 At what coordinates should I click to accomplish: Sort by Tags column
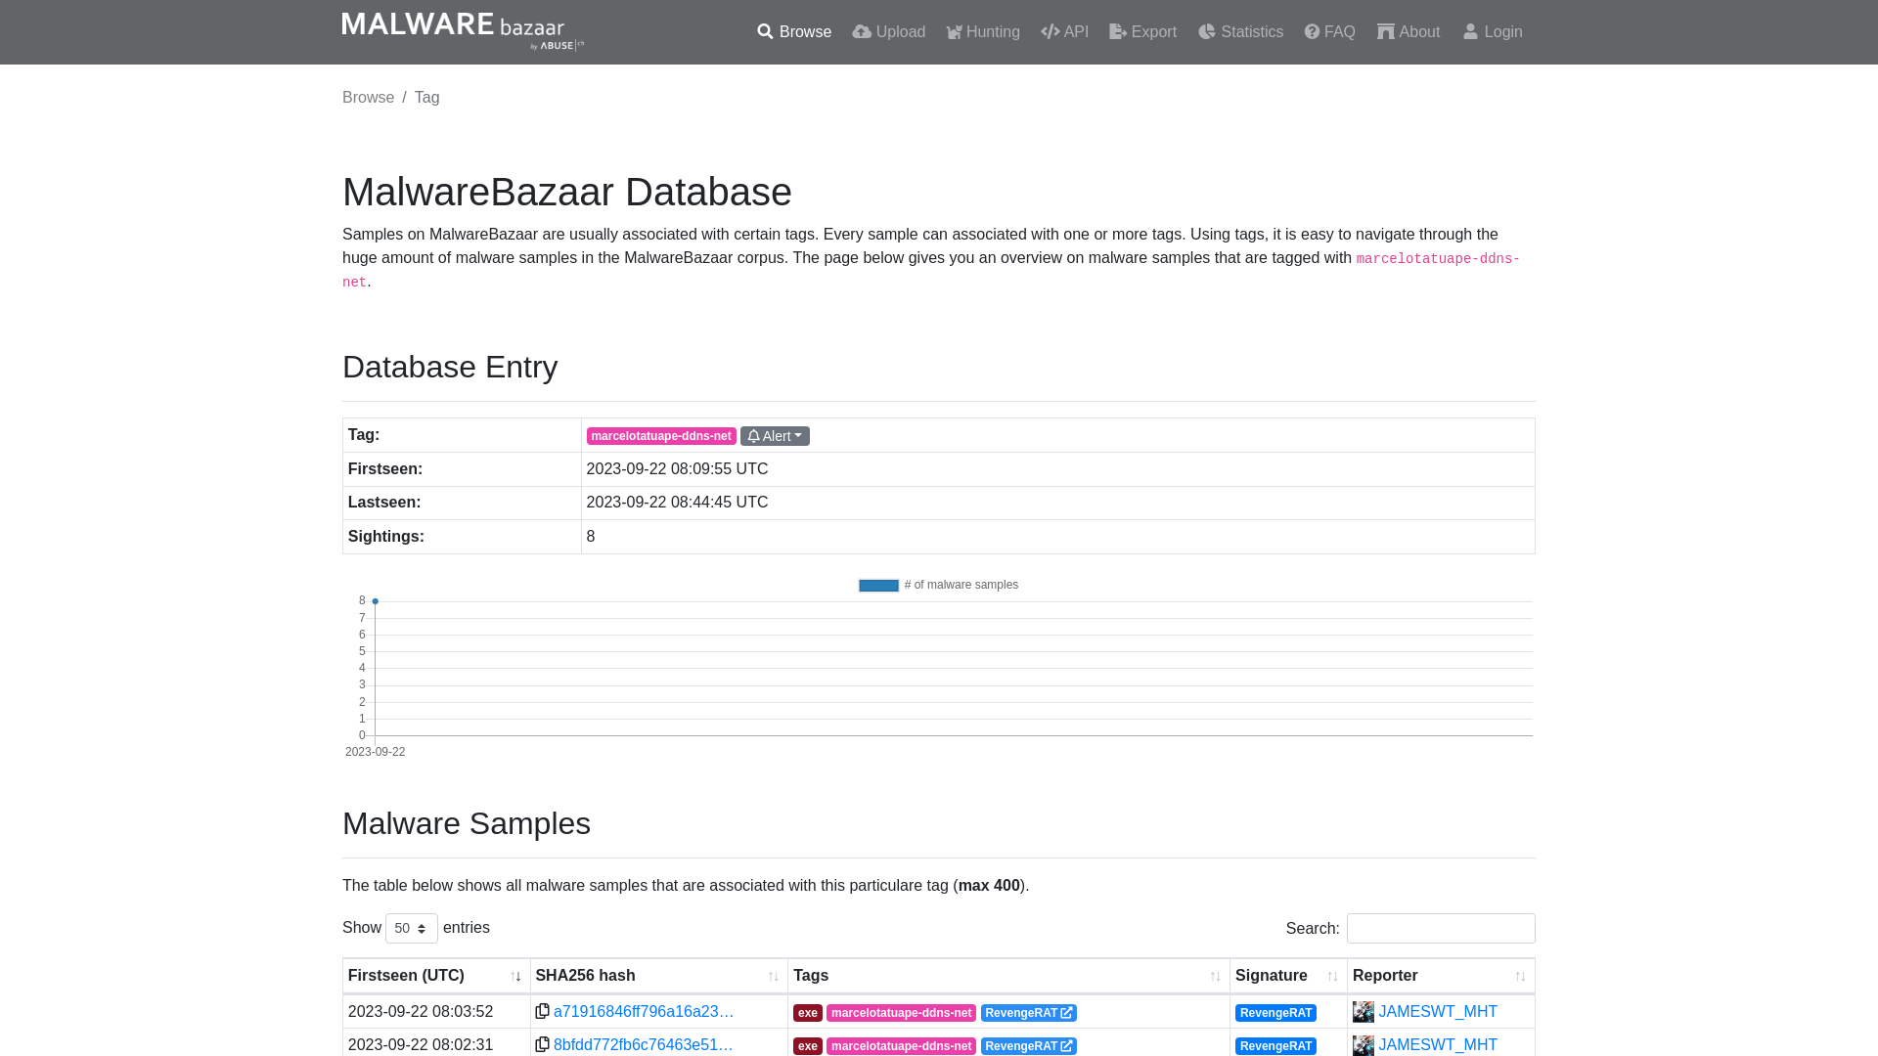point(1008,976)
